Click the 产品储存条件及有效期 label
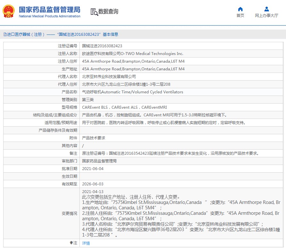This screenshot has height=249, width=286. click(x=58, y=130)
